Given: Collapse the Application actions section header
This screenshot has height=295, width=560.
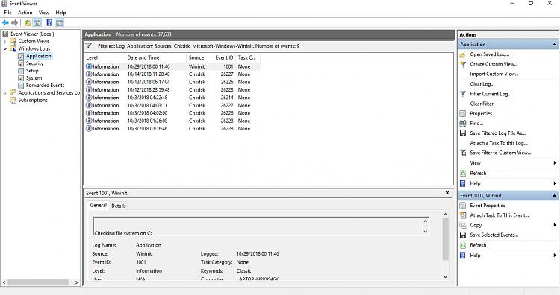Looking at the screenshot, I should (x=554, y=45).
